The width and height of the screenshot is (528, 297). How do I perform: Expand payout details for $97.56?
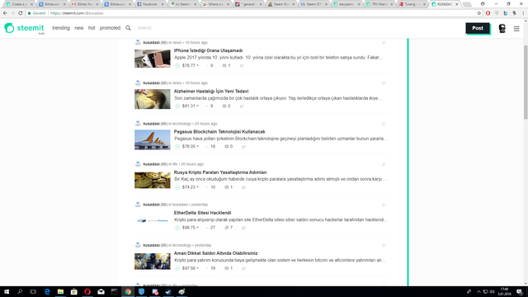(191, 268)
